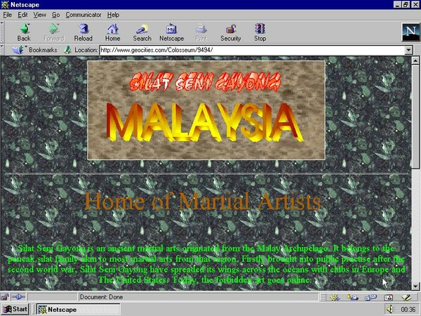Image resolution: width=421 pixels, height=316 pixels.
Task: Click the Back navigation button
Action: (x=24, y=32)
